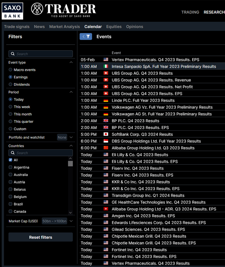Image resolution: width=225 pixels, height=267 pixels.
Task: Select the Macro events radio button
Action: coord(10,70)
